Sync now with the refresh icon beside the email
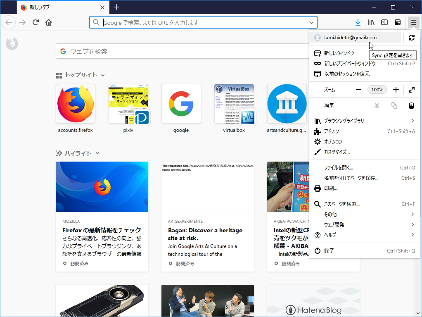 [x=411, y=37]
